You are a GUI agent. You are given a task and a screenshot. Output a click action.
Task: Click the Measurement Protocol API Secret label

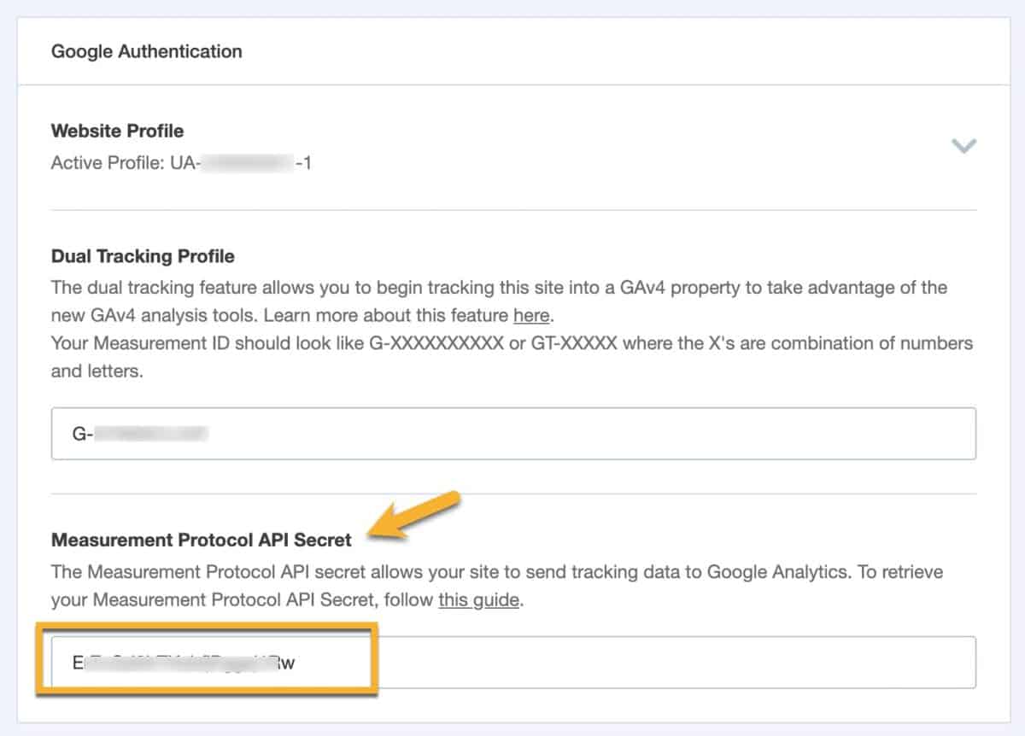tap(201, 540)
